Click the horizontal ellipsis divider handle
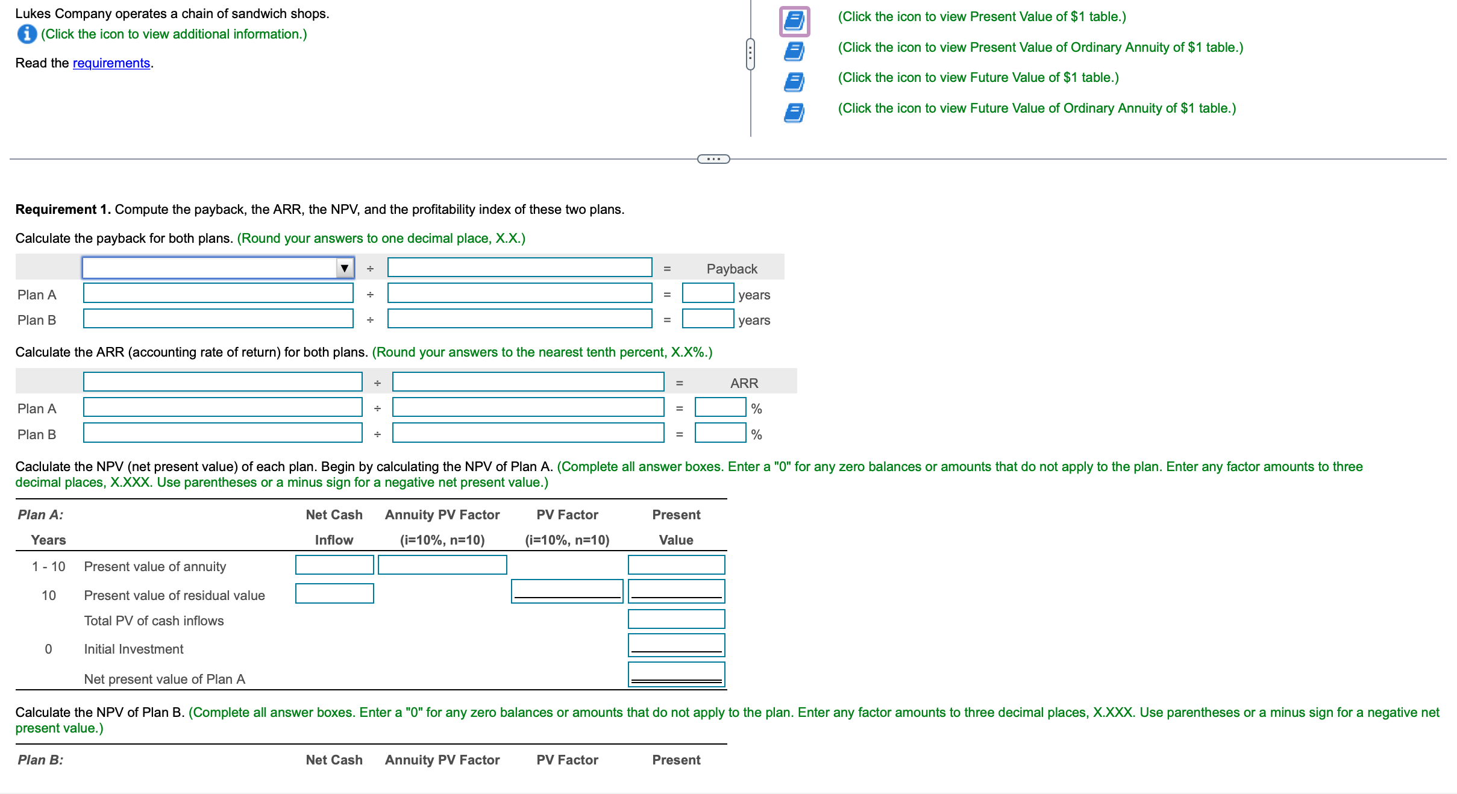 pyautogui.click(x=713, y=159)
